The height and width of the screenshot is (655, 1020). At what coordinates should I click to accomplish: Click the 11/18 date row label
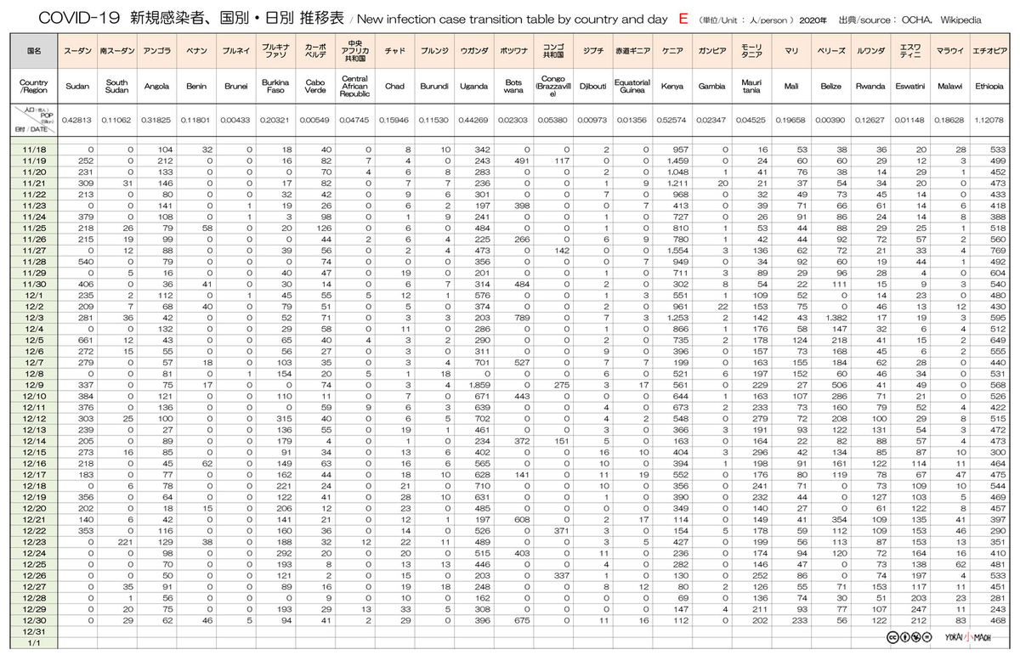[x=35, y=149]
